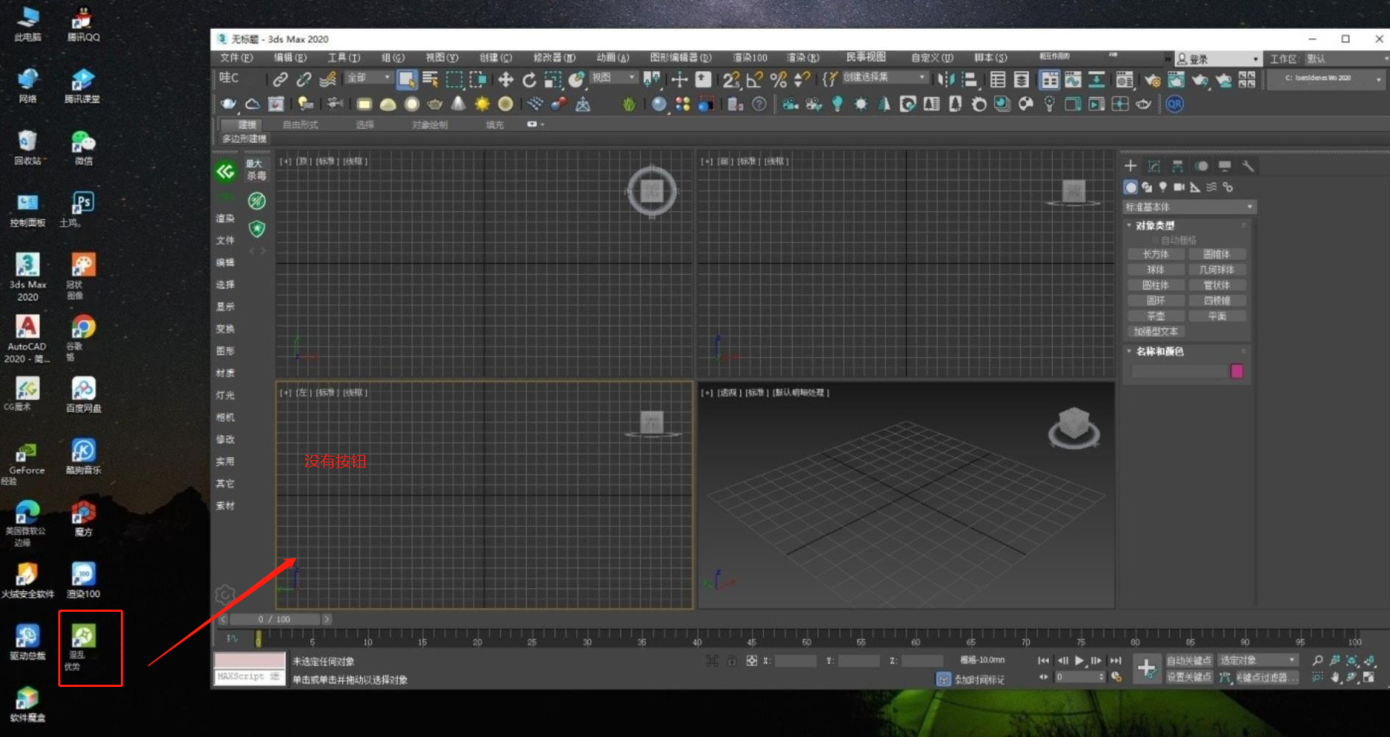Enable the AutoGrid checkbox
Screen dimensions: 1390x737
pos(1156,240)
